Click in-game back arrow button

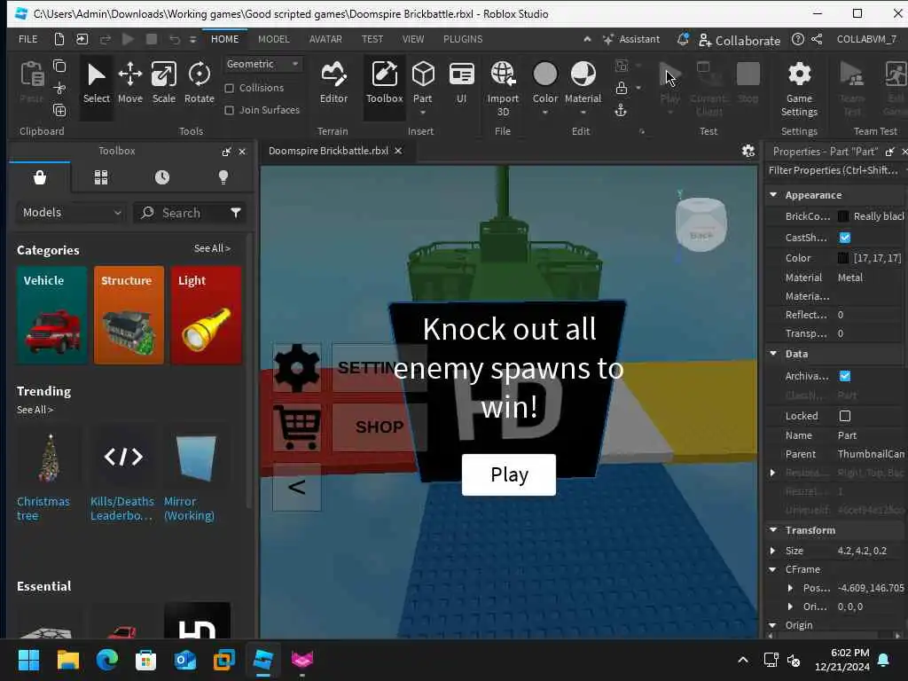[x=296, y=487]
